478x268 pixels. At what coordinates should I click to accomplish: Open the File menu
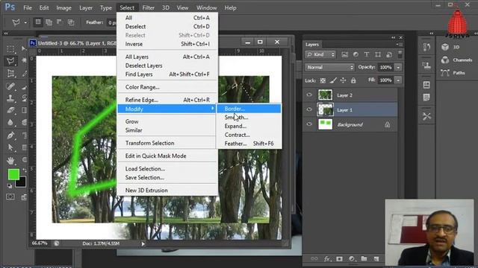[x=28, y=8]
